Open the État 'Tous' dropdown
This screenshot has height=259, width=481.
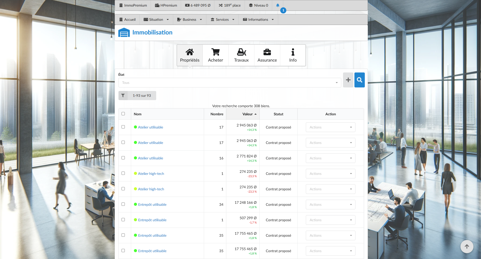(230, 83)
